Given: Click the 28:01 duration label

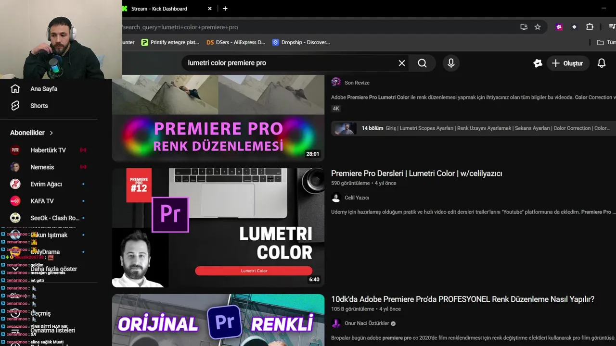Looking at the screenshot, I should (x=312, y=154).
